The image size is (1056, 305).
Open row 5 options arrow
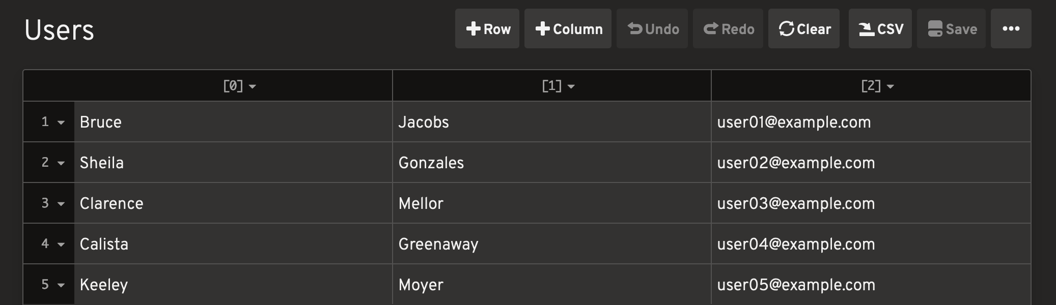(x=61, y=285)
